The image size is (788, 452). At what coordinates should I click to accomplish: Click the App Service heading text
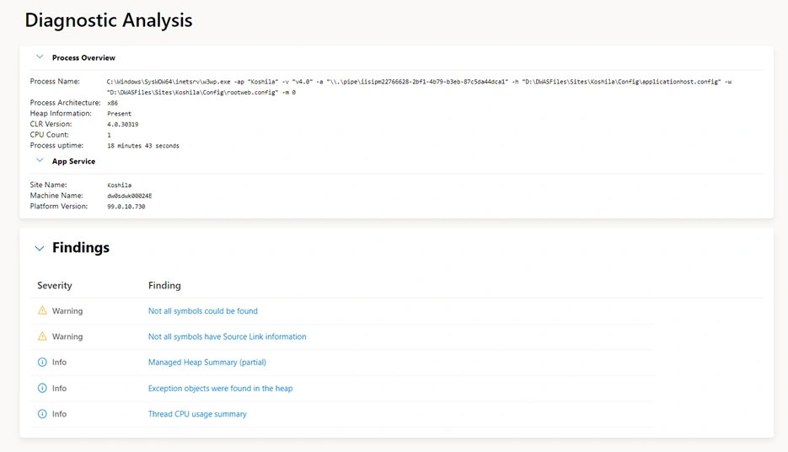73,161
